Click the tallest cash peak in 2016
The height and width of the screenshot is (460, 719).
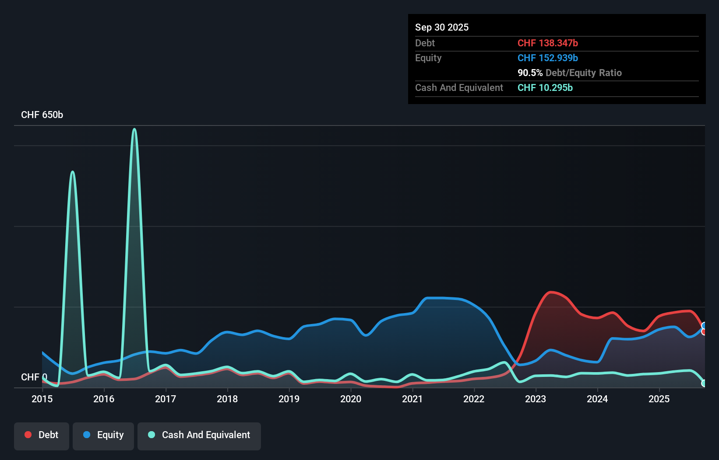point(134,129)
